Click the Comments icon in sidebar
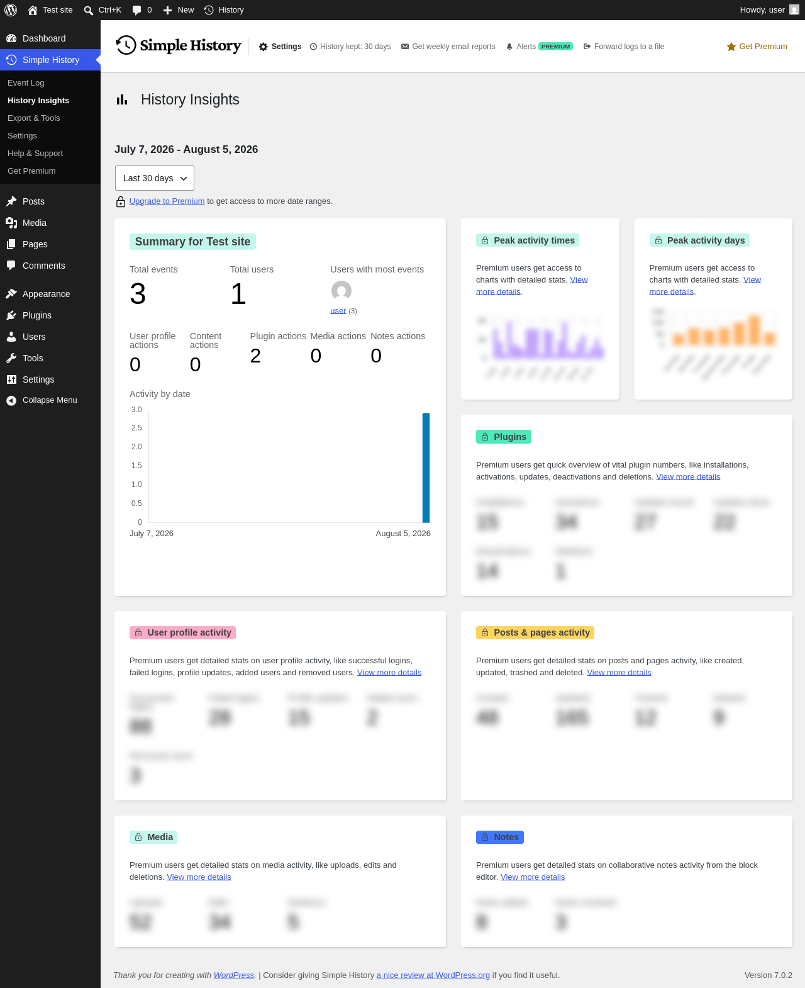This screenshot has height=988, width=805. pyautogui.click(x=11, y=266)
